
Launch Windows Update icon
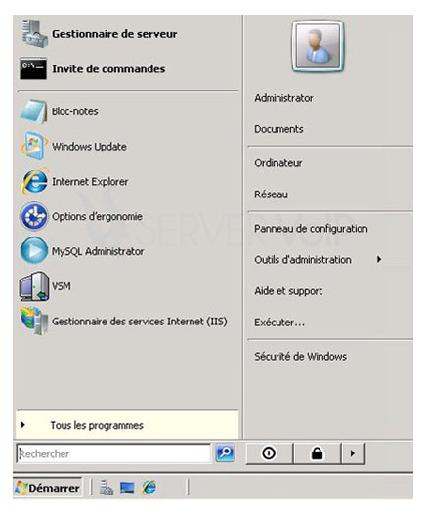tap(33, 146)
